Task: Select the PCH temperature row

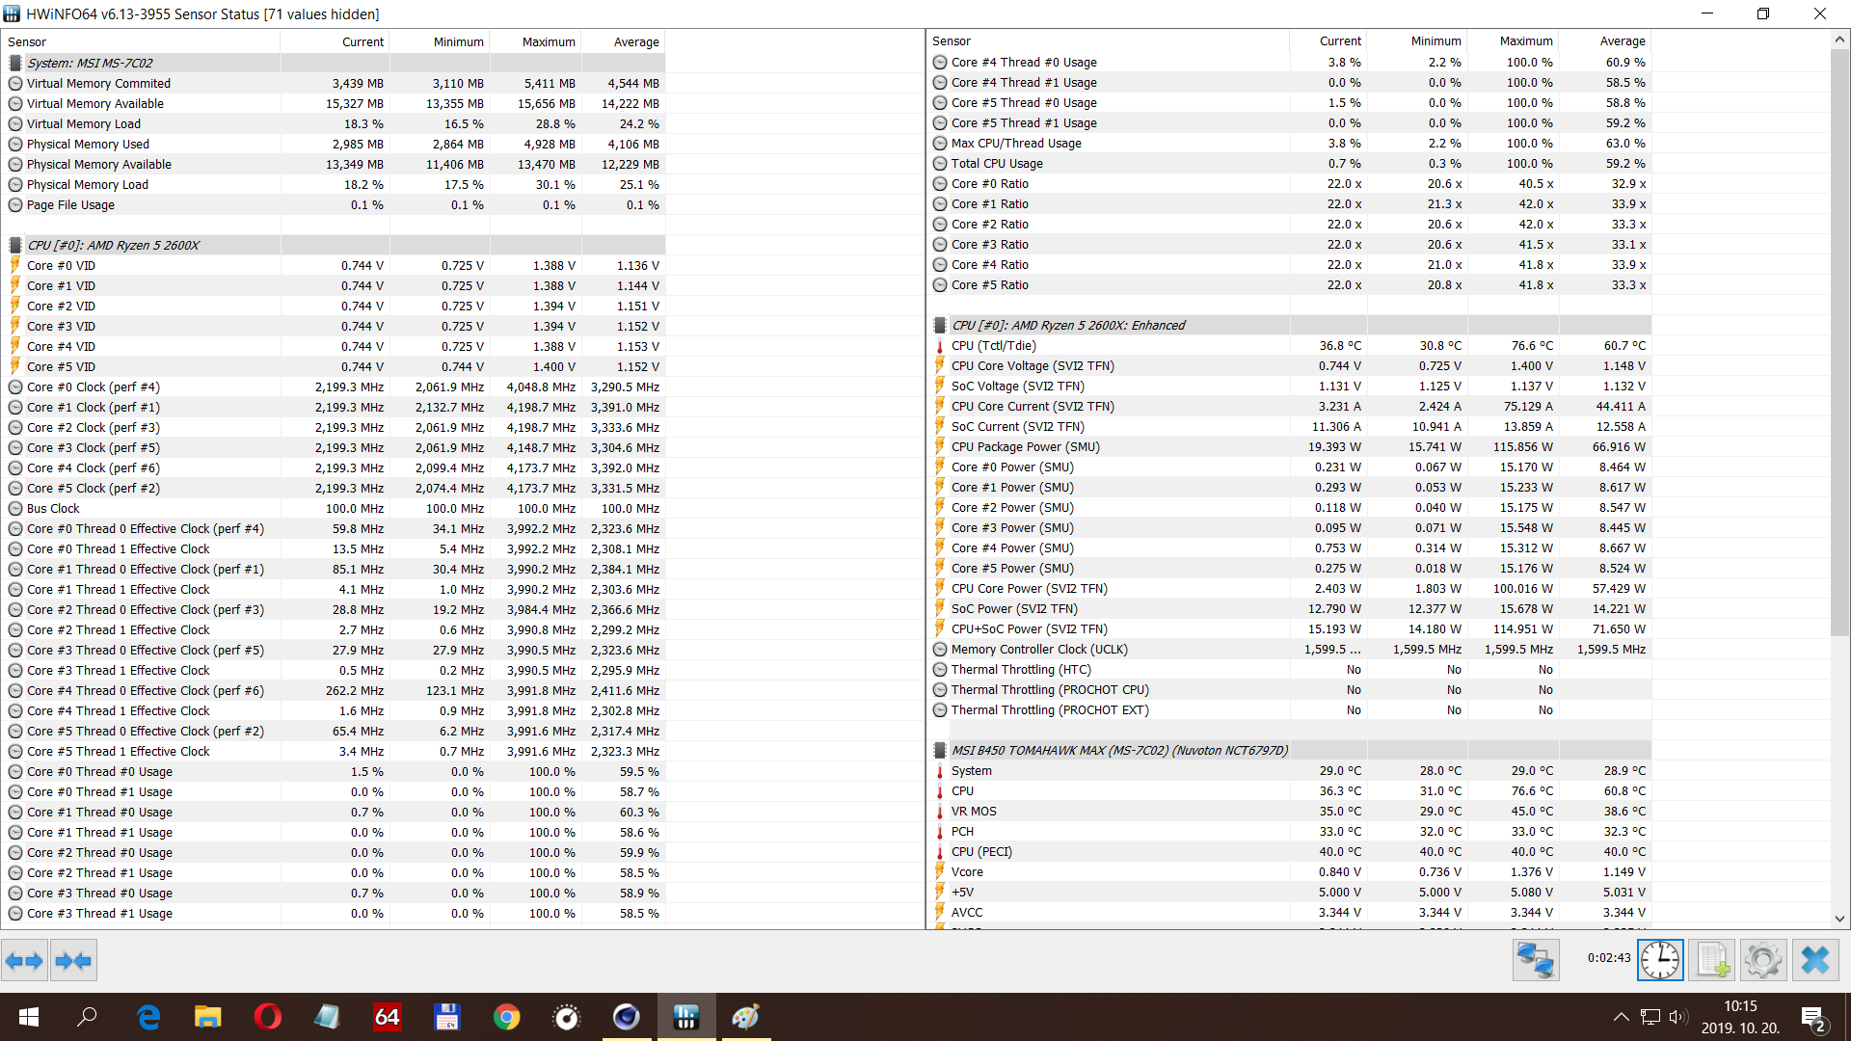Action: pyautogui.click(x=1290, y=831)
